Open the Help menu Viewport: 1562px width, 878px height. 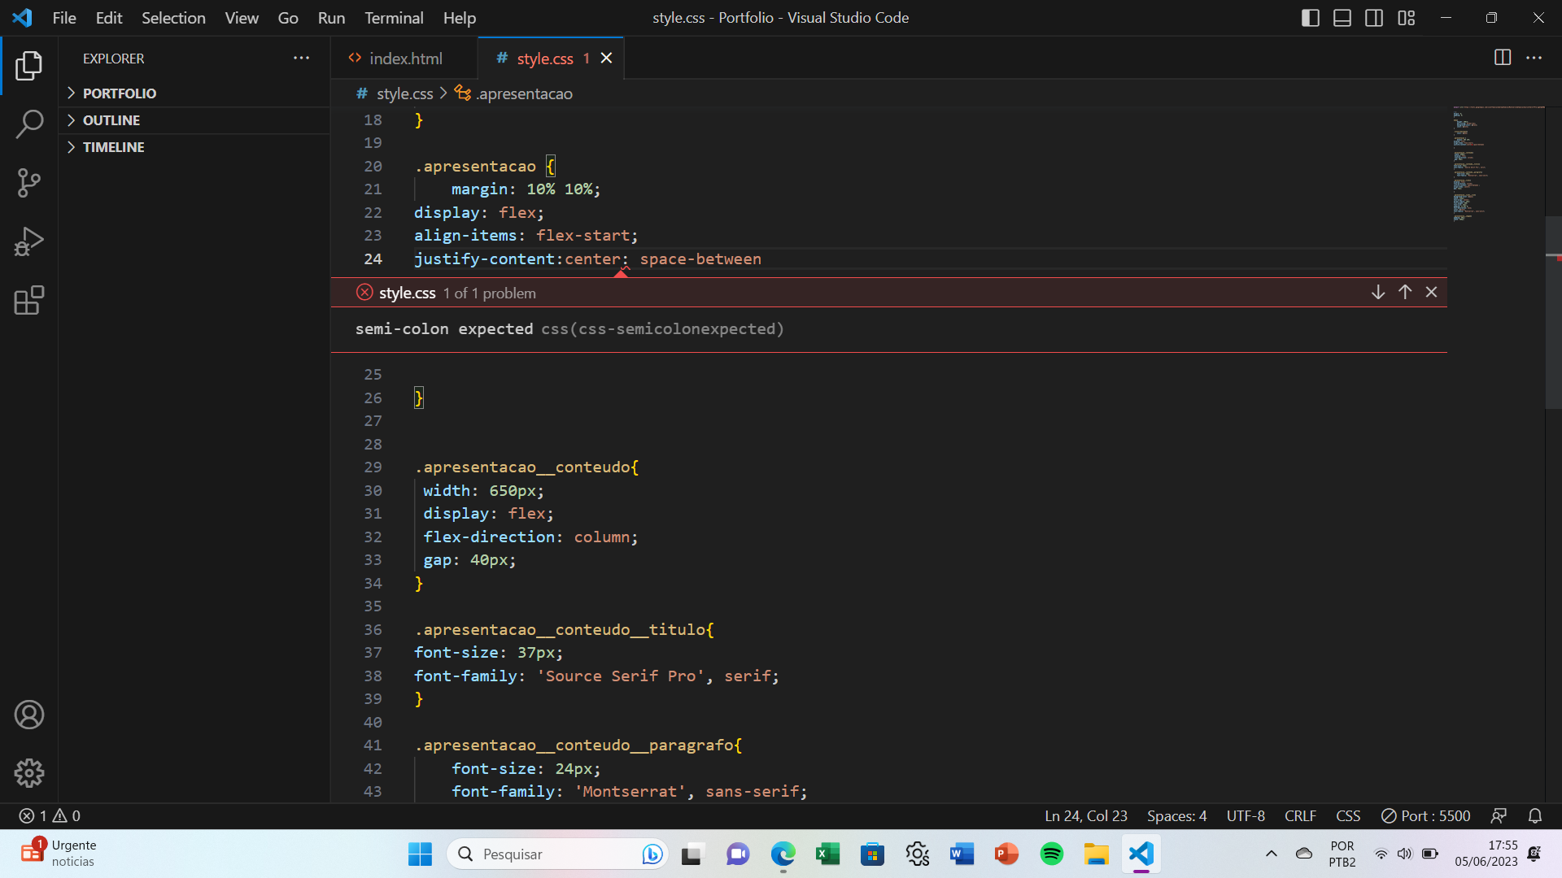click(460, 18)
